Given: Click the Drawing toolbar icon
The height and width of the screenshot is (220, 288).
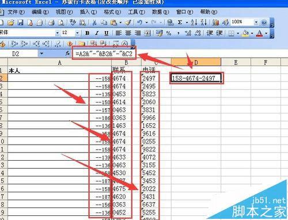Looking at the screenshot, I should pos(225,22).
